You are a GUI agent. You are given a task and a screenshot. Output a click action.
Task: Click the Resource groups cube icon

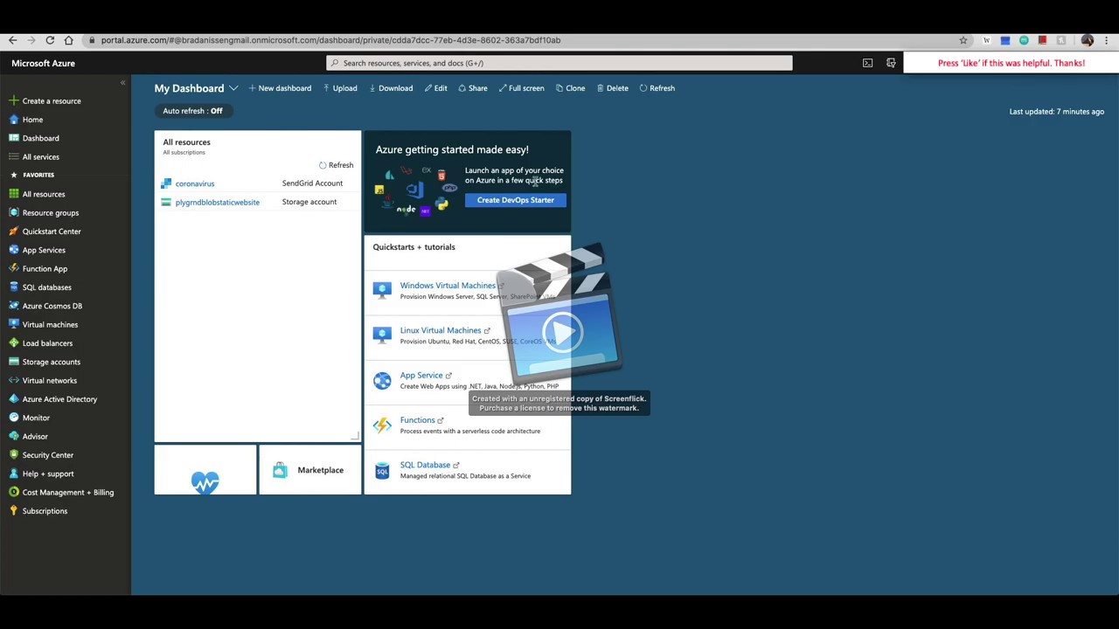click(x=13, y=212)
